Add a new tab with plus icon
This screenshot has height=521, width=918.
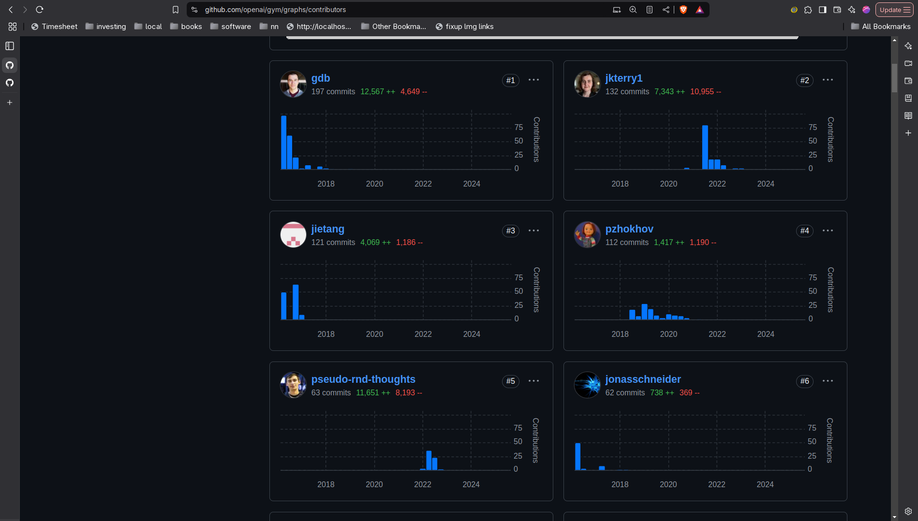[10, 102]
